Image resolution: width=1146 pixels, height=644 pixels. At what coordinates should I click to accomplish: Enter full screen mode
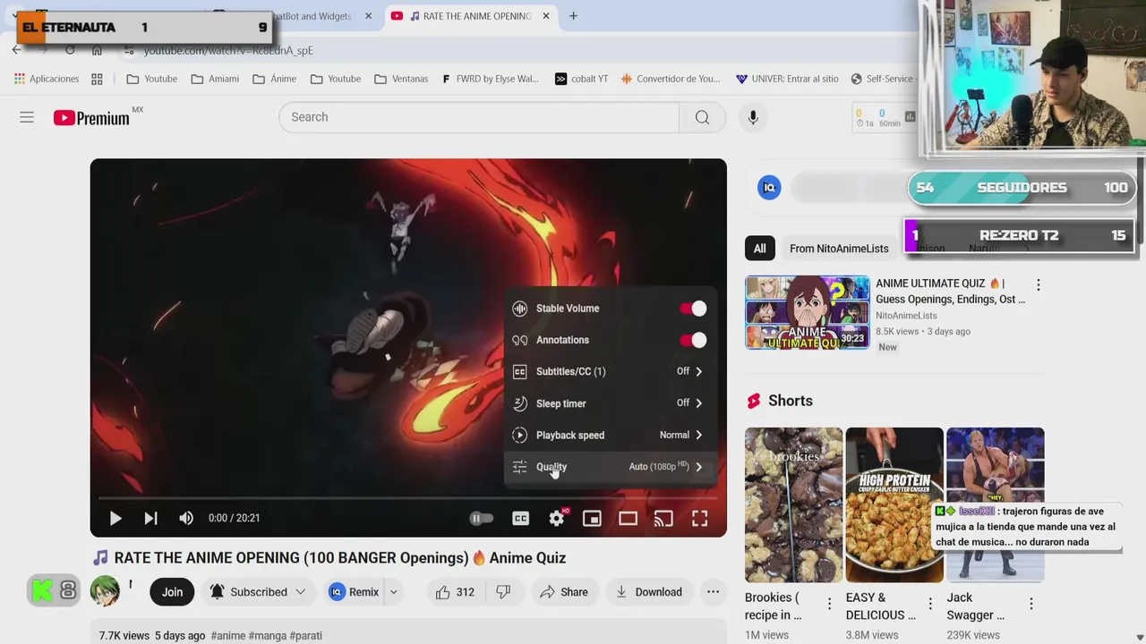tap(699, 518)
